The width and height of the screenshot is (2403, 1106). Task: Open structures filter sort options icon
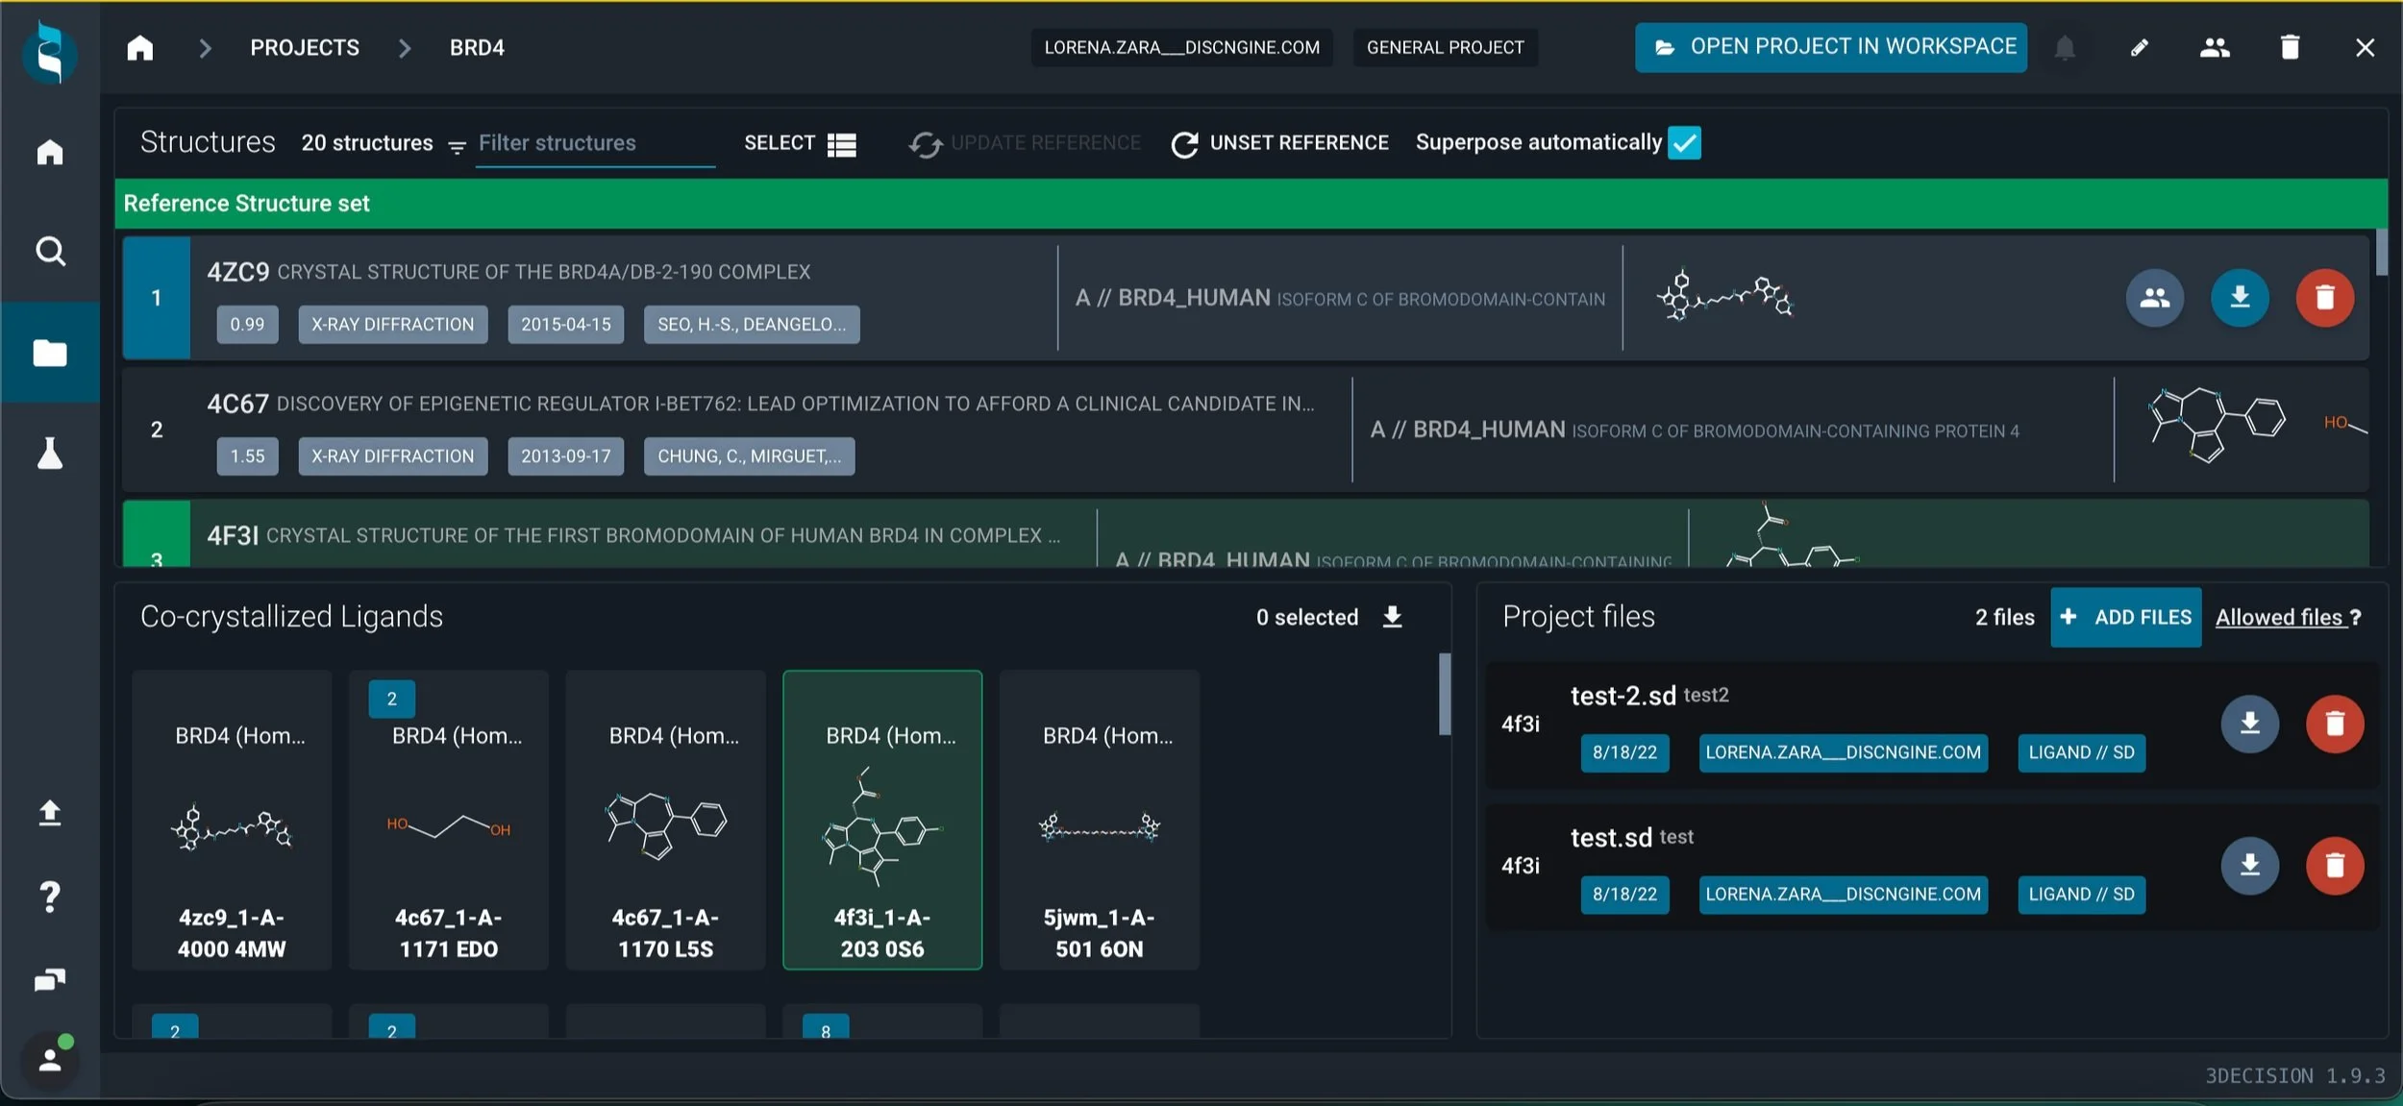[x=458, y=146]
